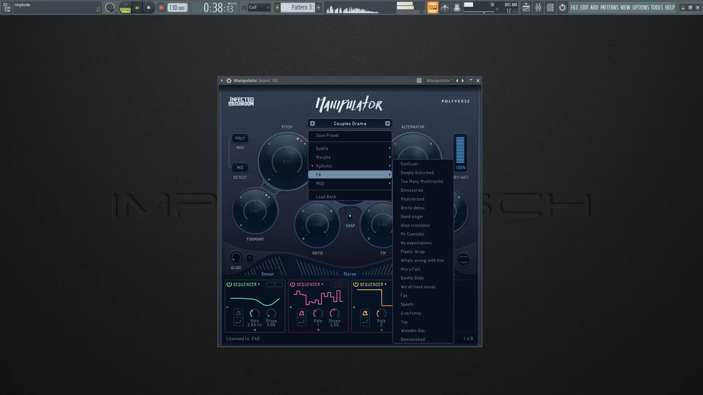
Task: Choose the Alien translator preset
Action: (415, 225)
